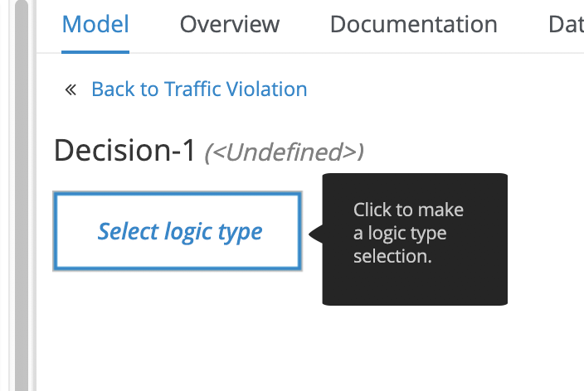Follow the Back to Traffic Violation link
Image resolution: width=584 pixels, height=391 pixels.
coord(199,89)
